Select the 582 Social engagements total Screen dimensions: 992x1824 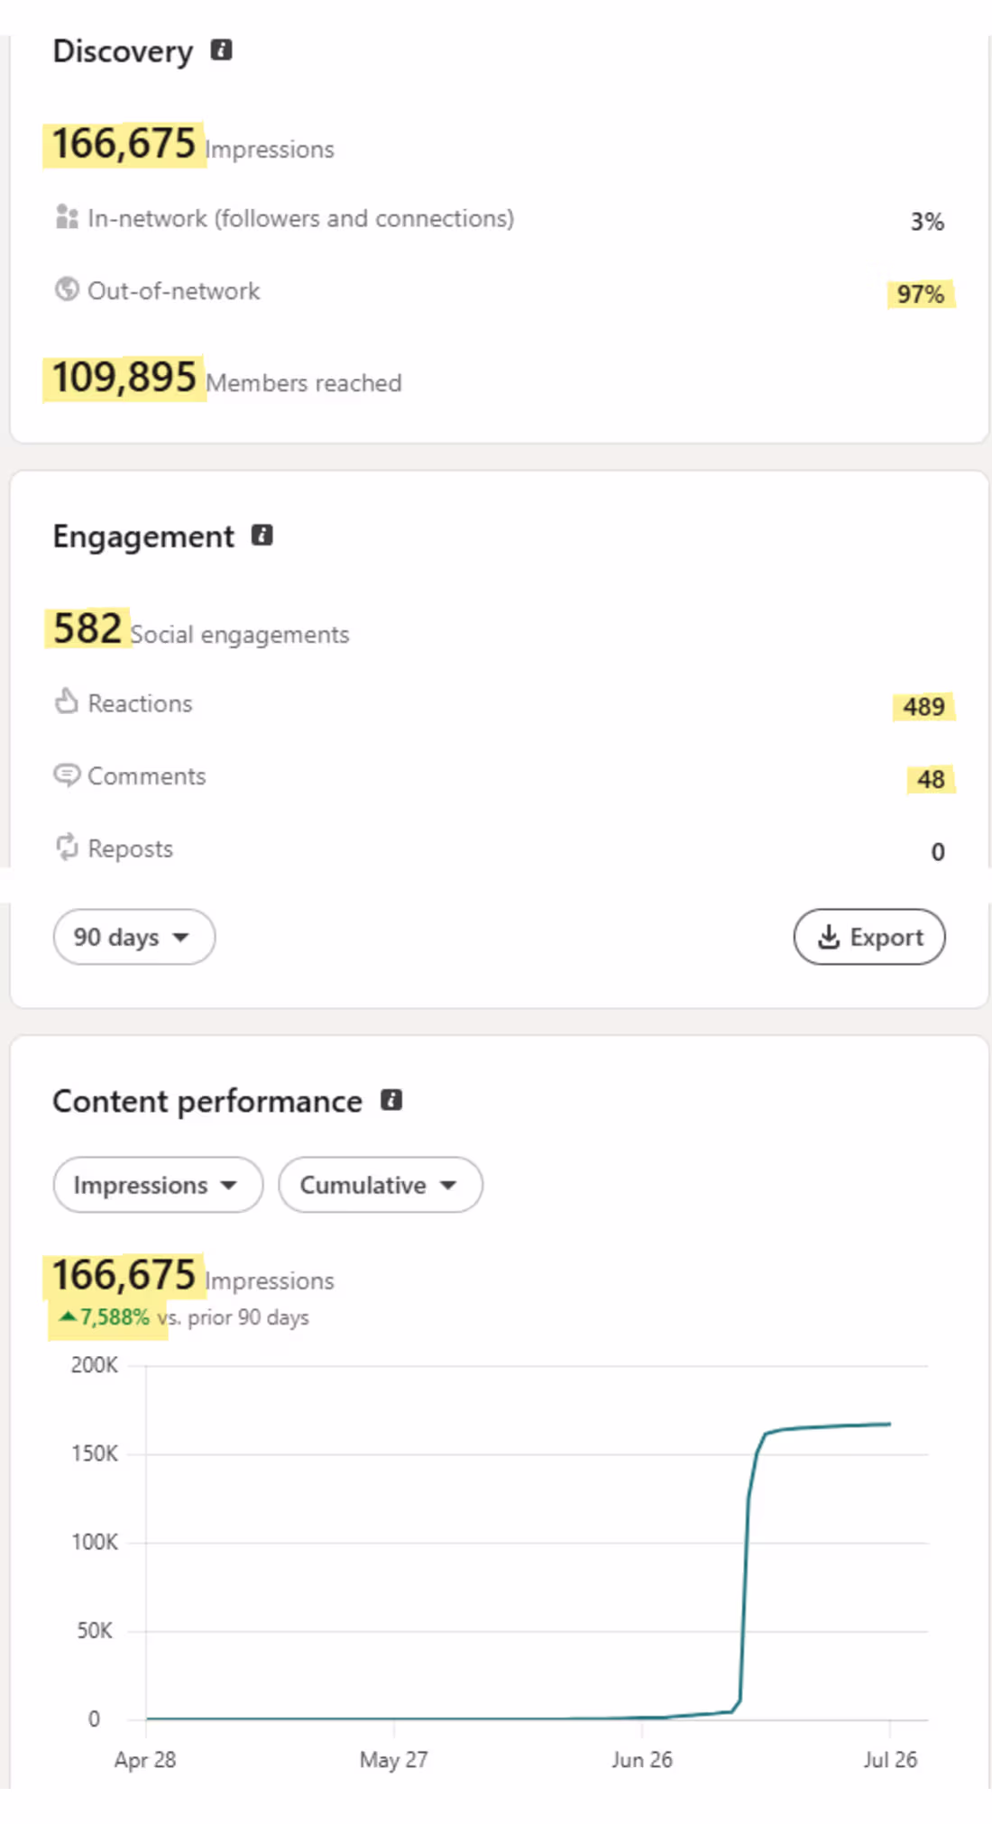[x=87, y=628]
